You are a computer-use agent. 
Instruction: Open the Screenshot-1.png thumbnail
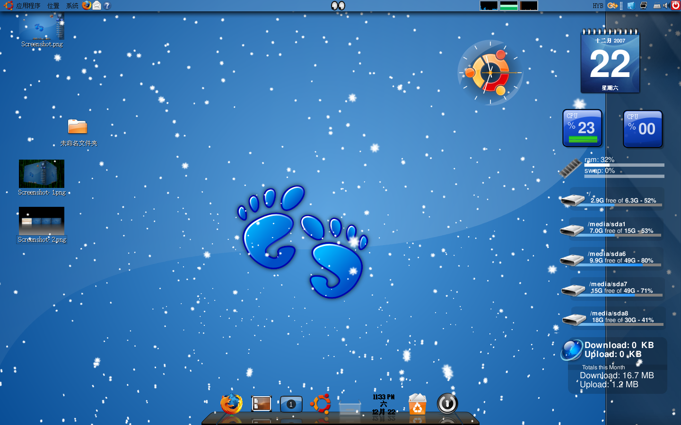click(x=42, y=174)
